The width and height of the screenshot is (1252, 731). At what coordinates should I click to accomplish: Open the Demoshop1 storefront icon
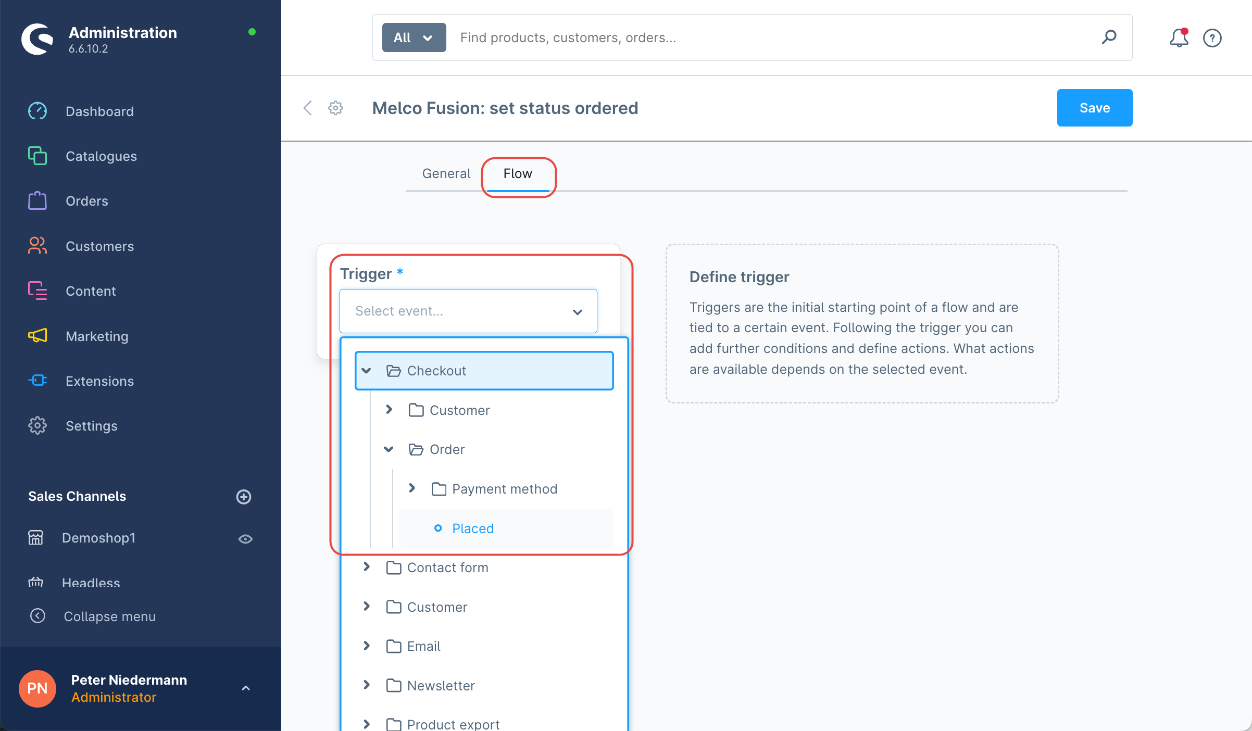(x=35, y=537)
